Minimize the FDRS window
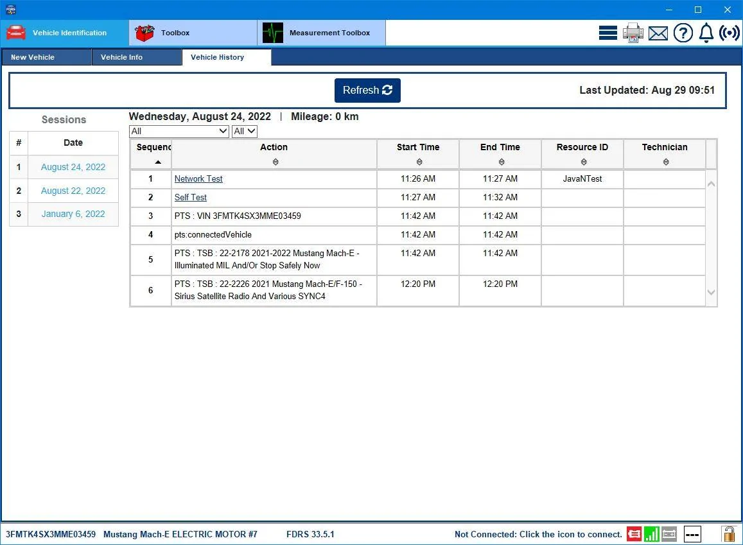 [x=669, y=10]
